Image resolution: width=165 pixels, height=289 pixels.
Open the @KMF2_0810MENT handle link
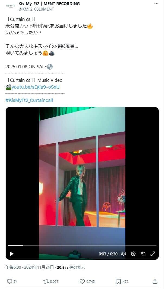tap(36, 9)
